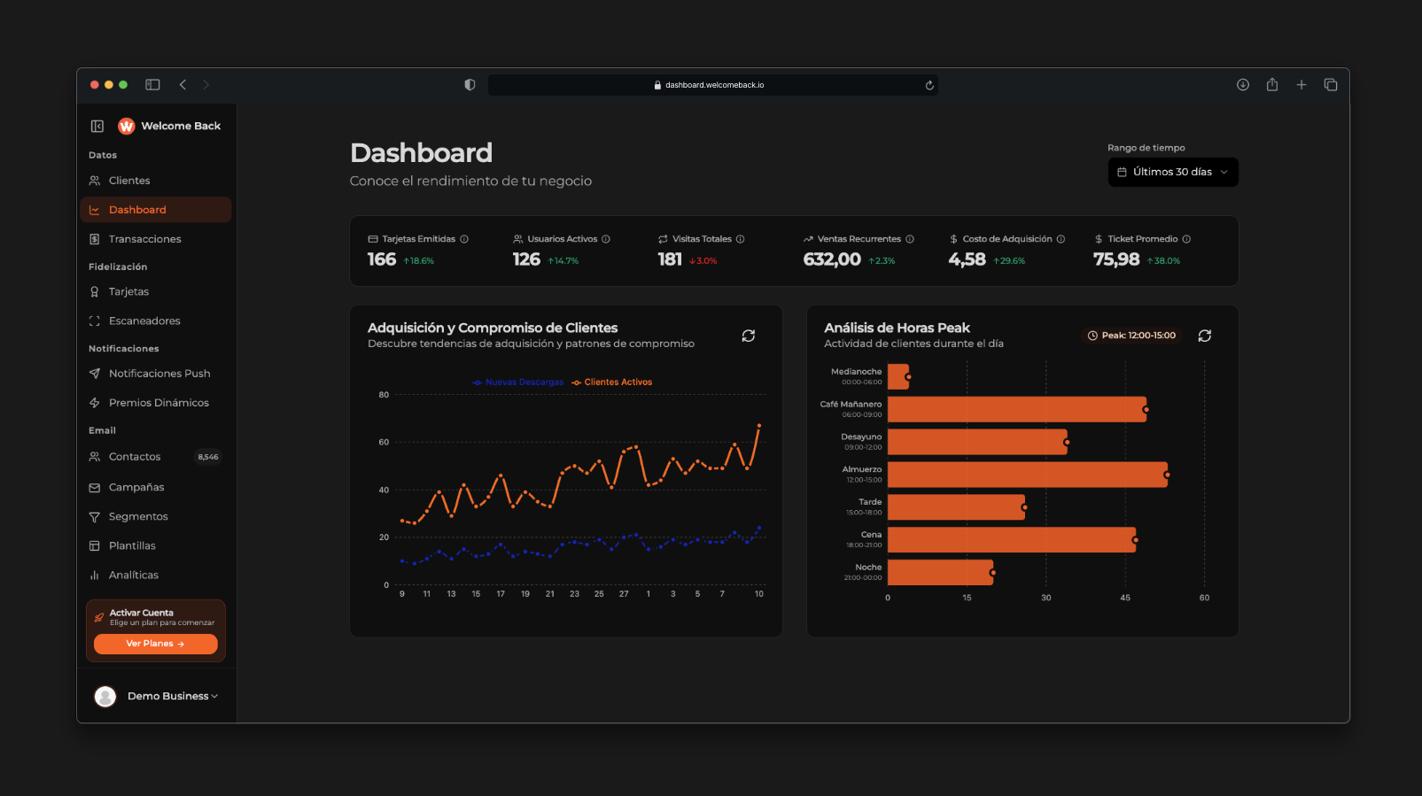Screen dimensions: 1422x796
Task: Click info icon next to Ticket Promedio
Action: pyautogui.click(x=1186, y=239)
